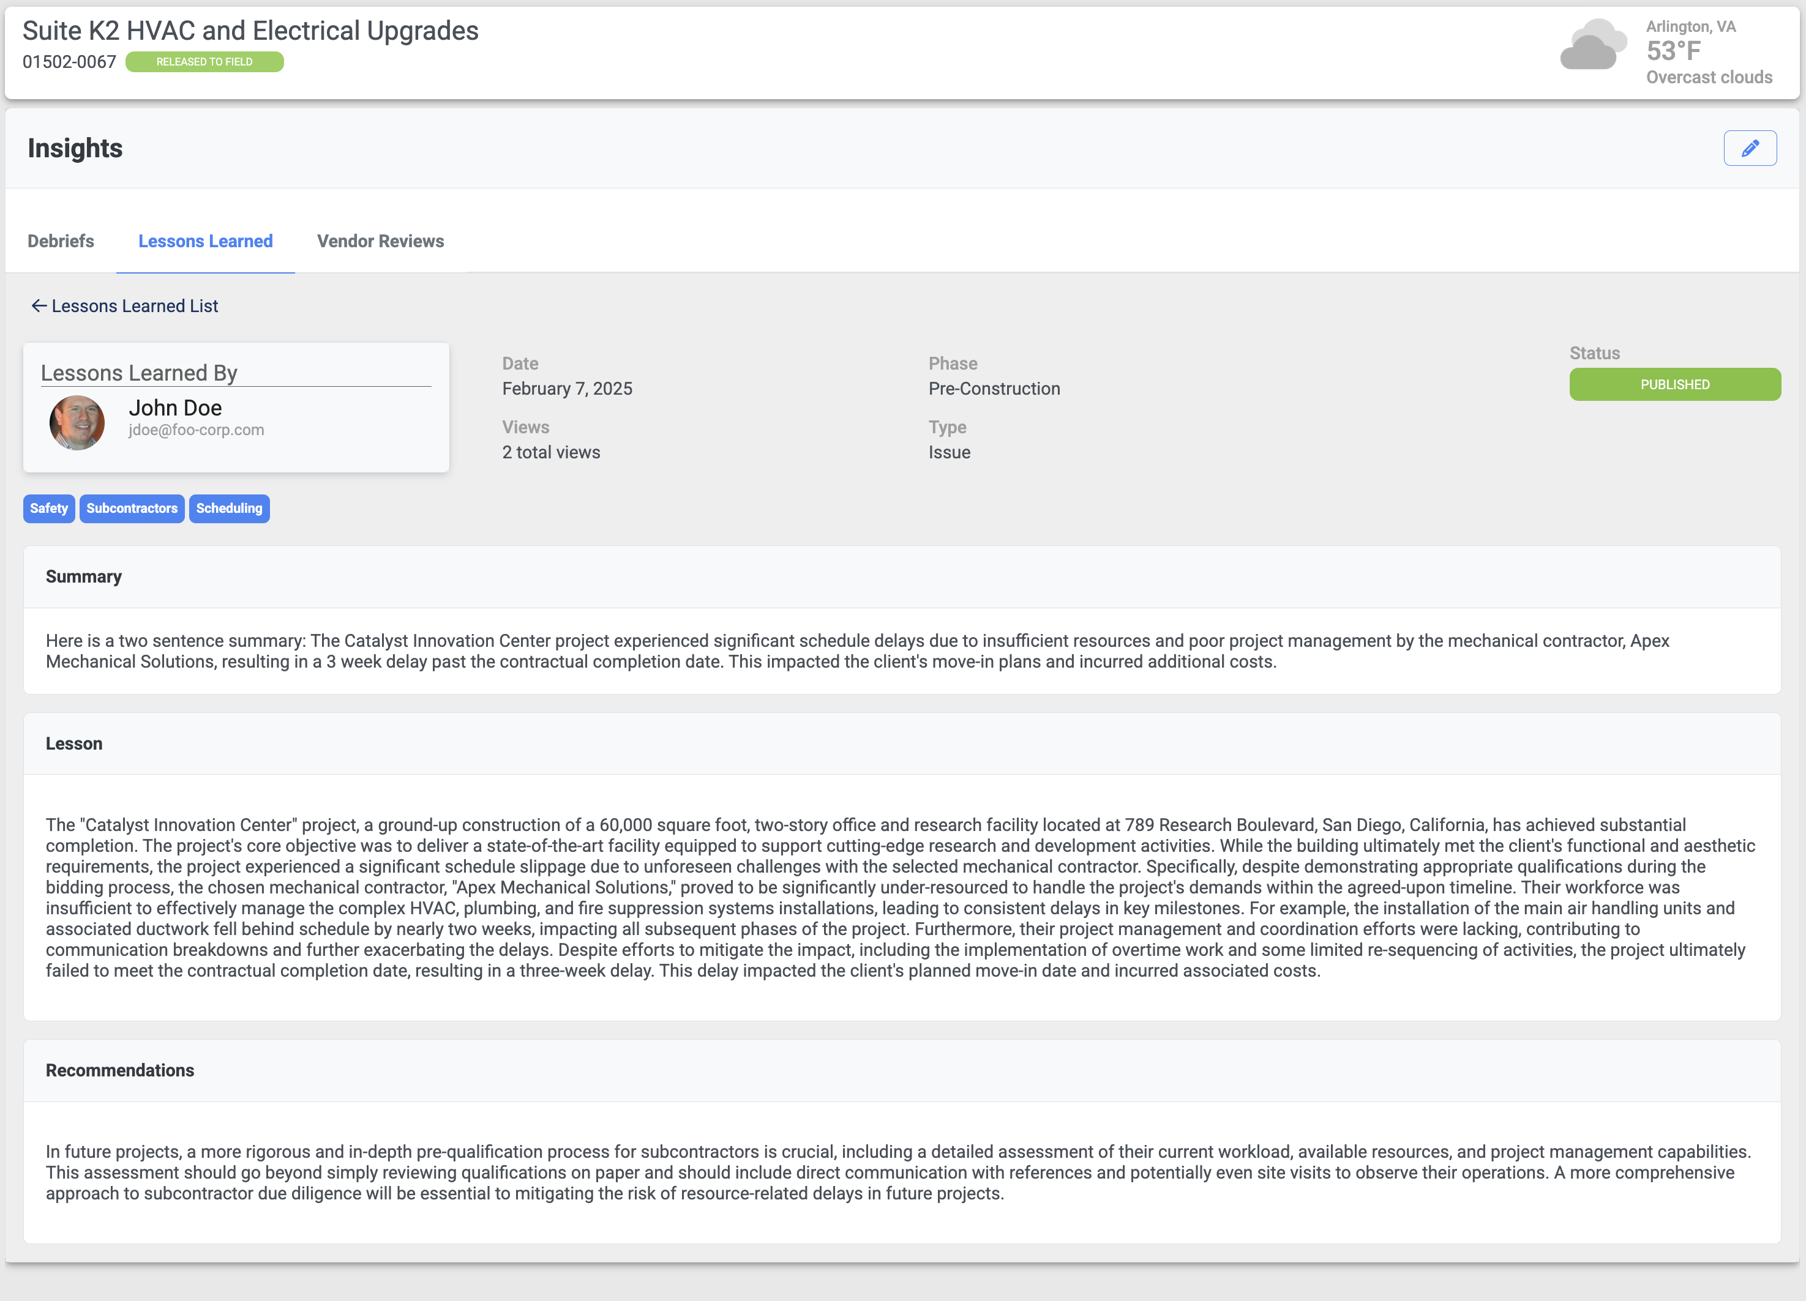Click the back arrow beside Lessons Learned List
This screenshot has height=1301, width=1806.
(x=38, y=305)
